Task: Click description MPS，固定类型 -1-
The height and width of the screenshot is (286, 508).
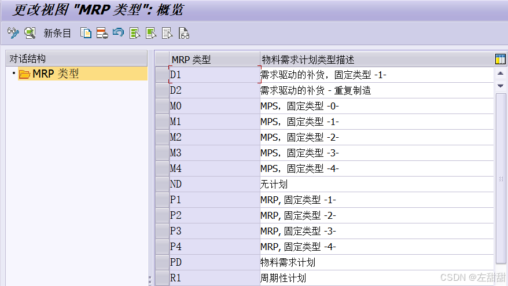Action: coord(377,122)
